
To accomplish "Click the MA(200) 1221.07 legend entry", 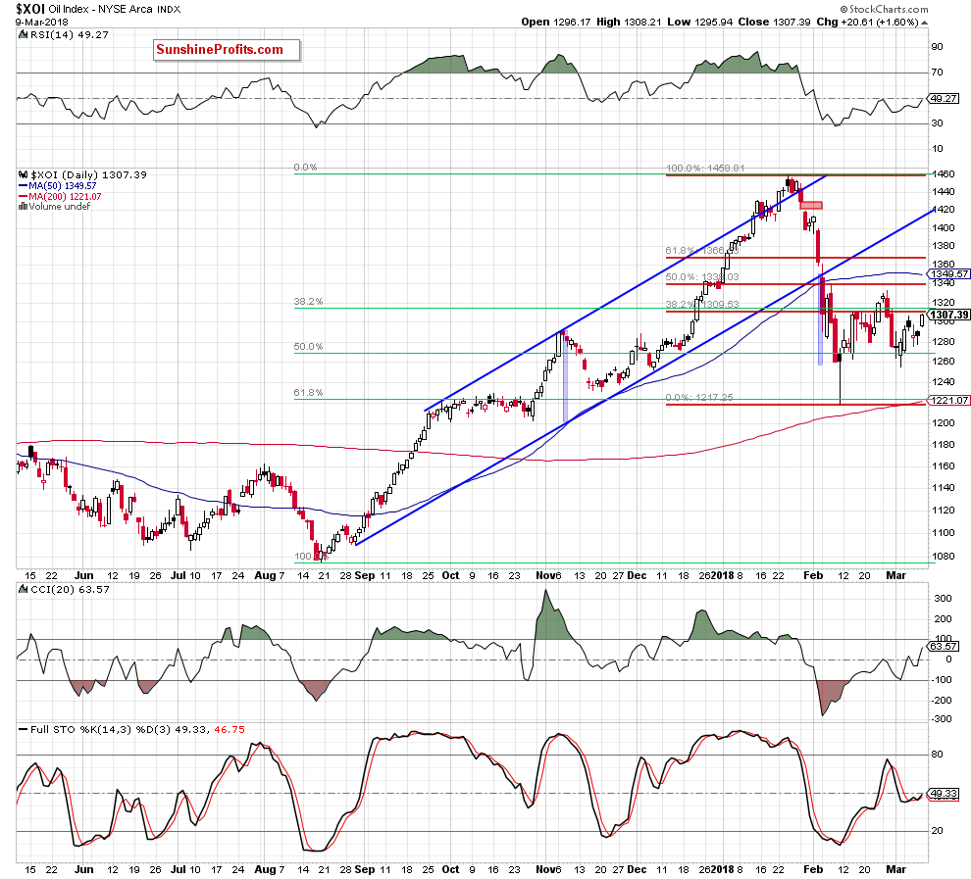I will point(60,196).
